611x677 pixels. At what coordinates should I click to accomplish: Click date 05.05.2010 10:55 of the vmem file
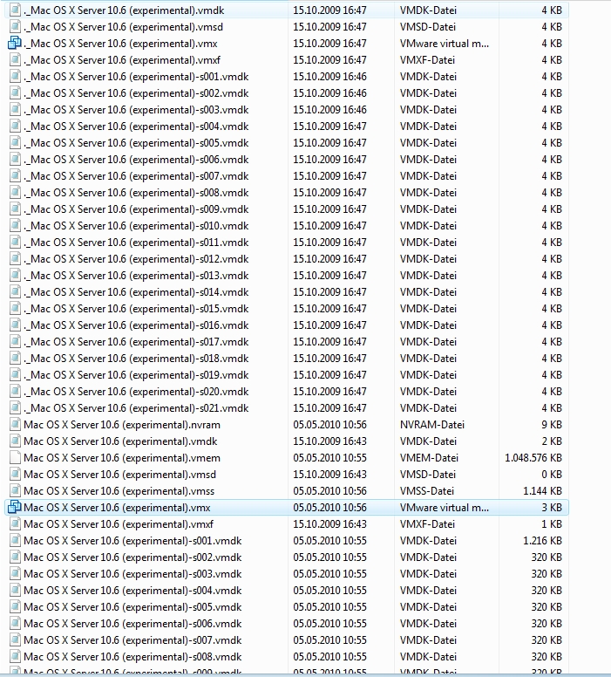point(329,458)
